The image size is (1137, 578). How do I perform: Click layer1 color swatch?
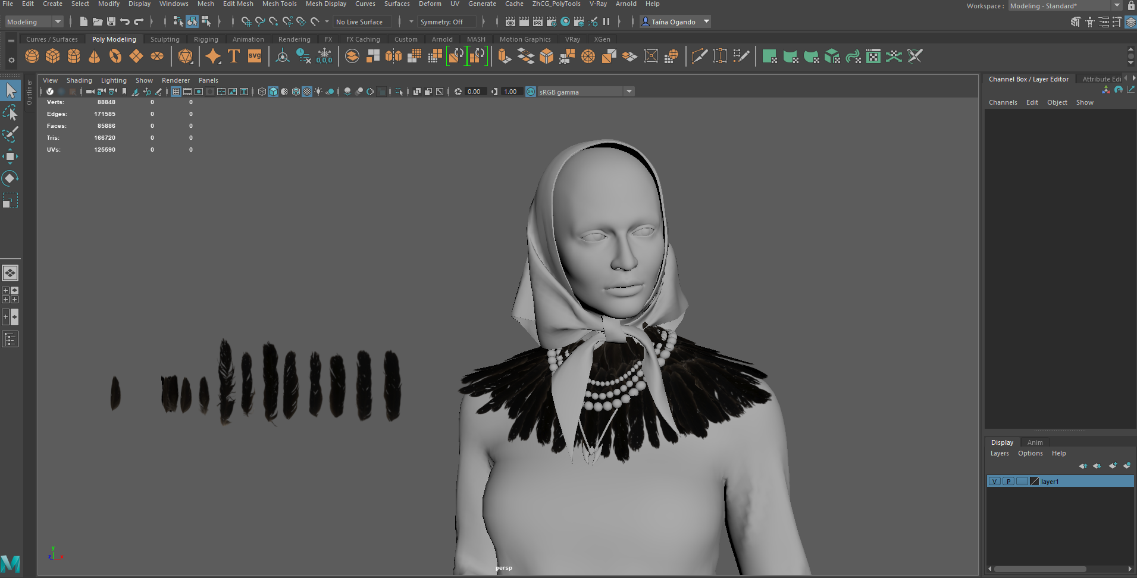coord(1034,482)
